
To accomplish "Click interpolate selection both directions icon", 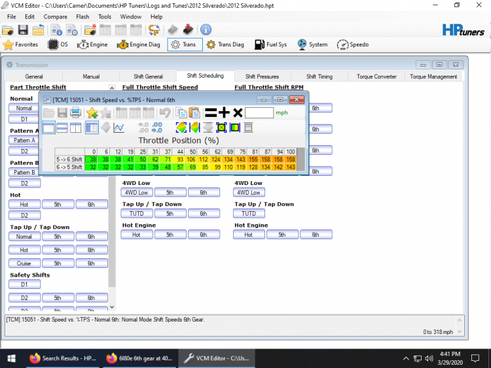I will point(181,127).
